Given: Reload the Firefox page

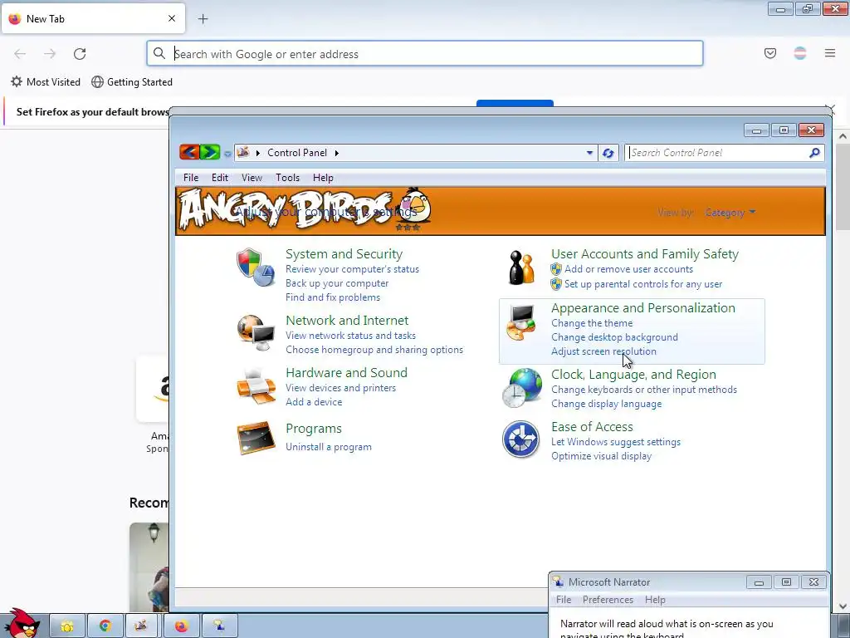Looking at the screenshot, I should [x=80, y=54].
